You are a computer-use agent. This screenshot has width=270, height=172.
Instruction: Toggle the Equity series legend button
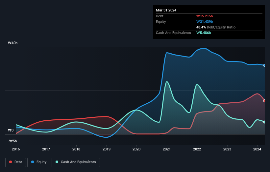tap(39, 162)
